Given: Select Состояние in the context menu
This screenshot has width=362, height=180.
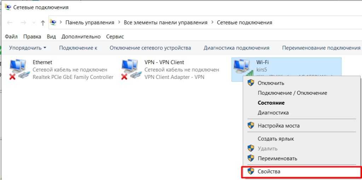Looking at the screenshot, I should tap(271, 103).
